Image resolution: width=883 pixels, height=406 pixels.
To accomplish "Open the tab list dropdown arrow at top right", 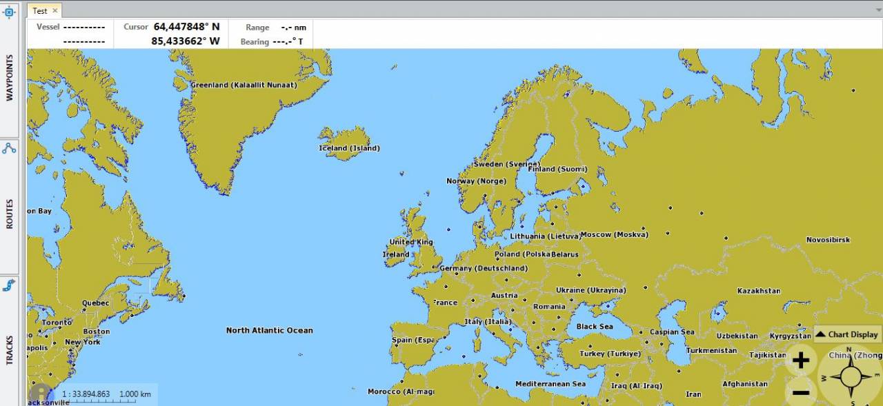I will (x=878, y=10).
